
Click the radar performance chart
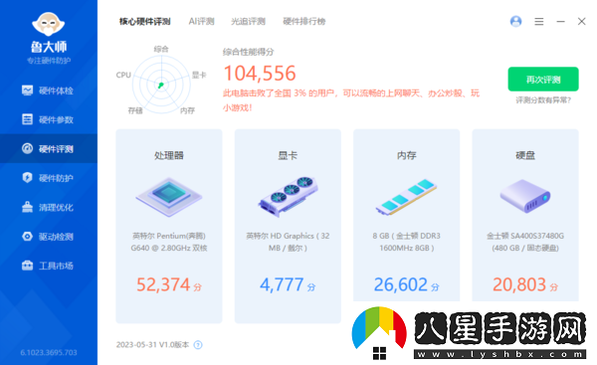tap(161, 85)
